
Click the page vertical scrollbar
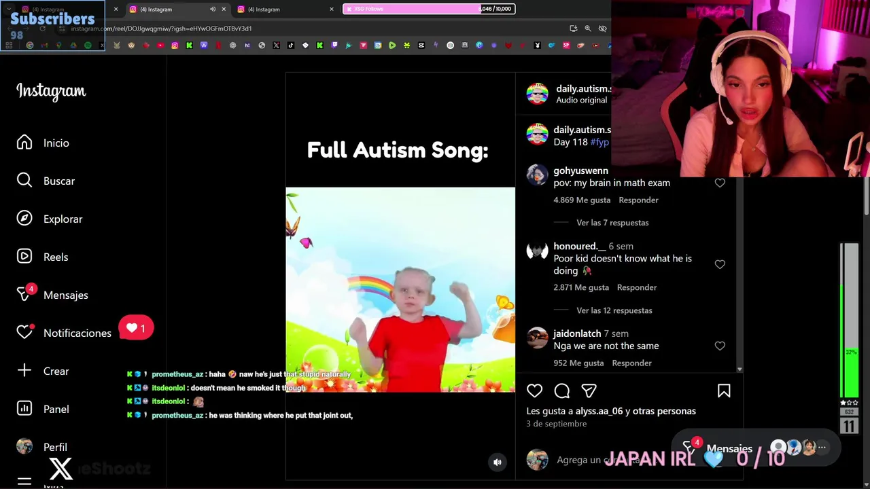(x=866, y=197)
